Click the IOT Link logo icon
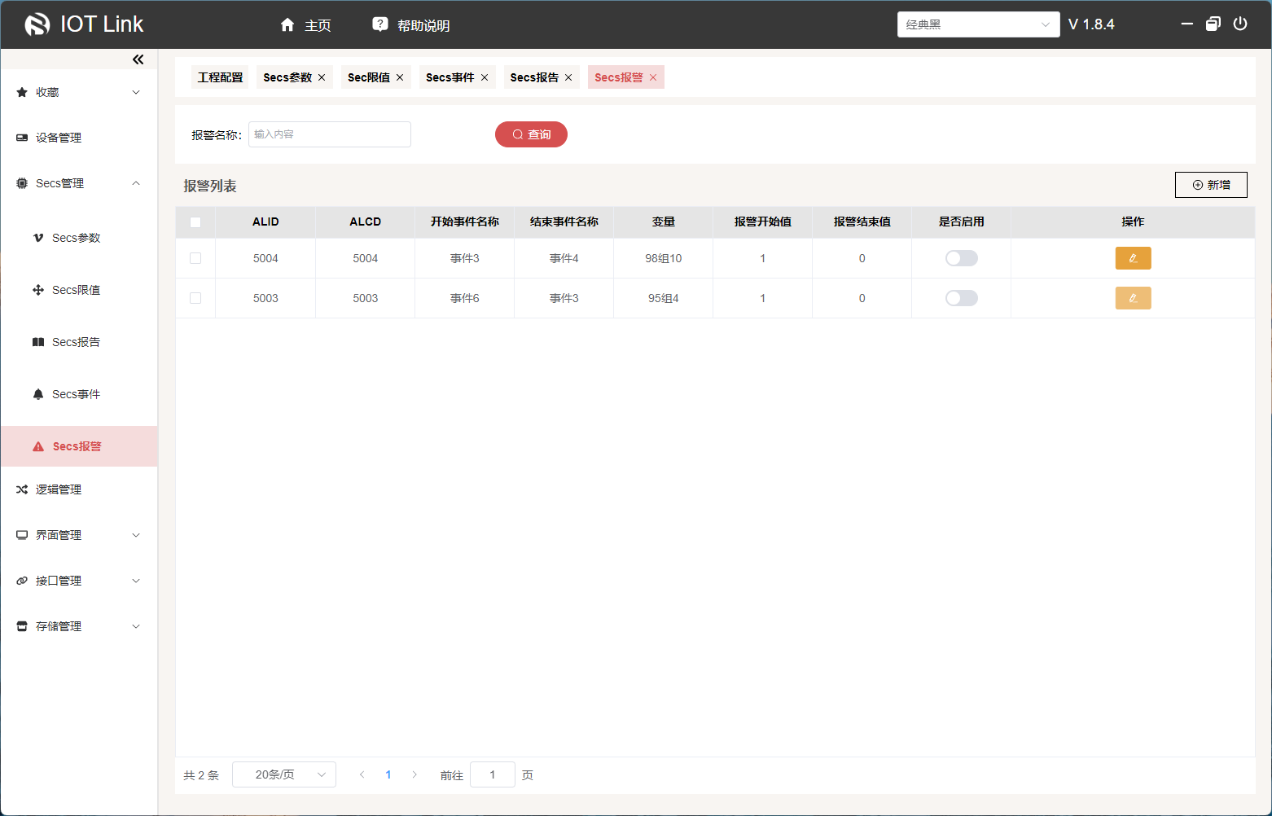1272x816 pixels. tap(37, 24)
